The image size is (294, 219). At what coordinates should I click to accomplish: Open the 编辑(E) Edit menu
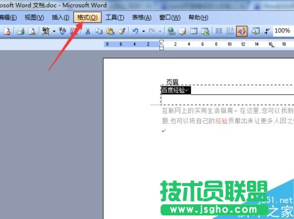tap(8, 18)
